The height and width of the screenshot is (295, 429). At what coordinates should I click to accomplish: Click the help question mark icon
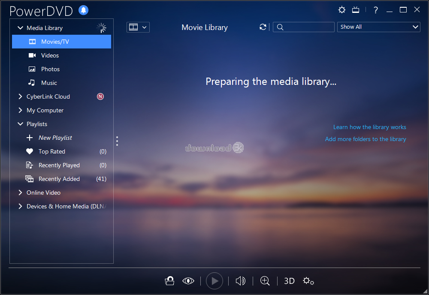[376, 10]
